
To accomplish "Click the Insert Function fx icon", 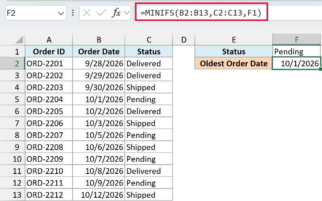I will pyautogui.click(x=116, y=13).
